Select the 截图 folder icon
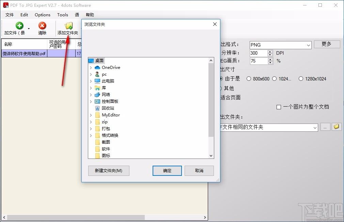This screenshot has height=222, width=344. tap(98, 142)
